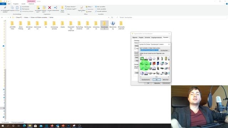The image size is (228, 128).
Task: Switch to the Freigabe tab in properties
Action: coord(141,37)
